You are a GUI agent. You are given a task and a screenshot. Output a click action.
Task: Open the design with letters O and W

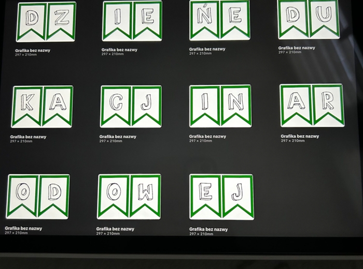tap(129, 197)
